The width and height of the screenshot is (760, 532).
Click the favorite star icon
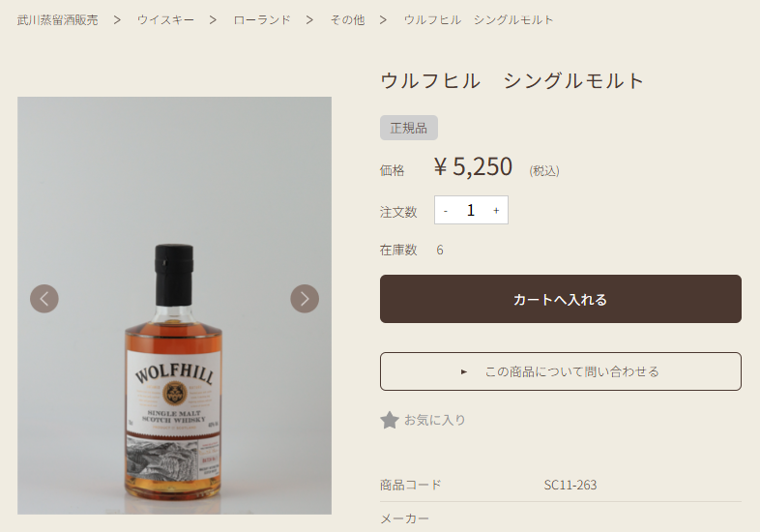click(x=390, y=420)
